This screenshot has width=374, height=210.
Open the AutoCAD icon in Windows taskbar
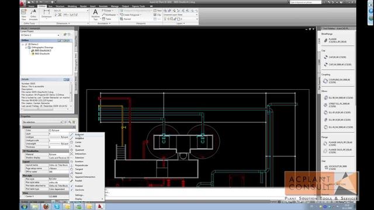point(100,206)
